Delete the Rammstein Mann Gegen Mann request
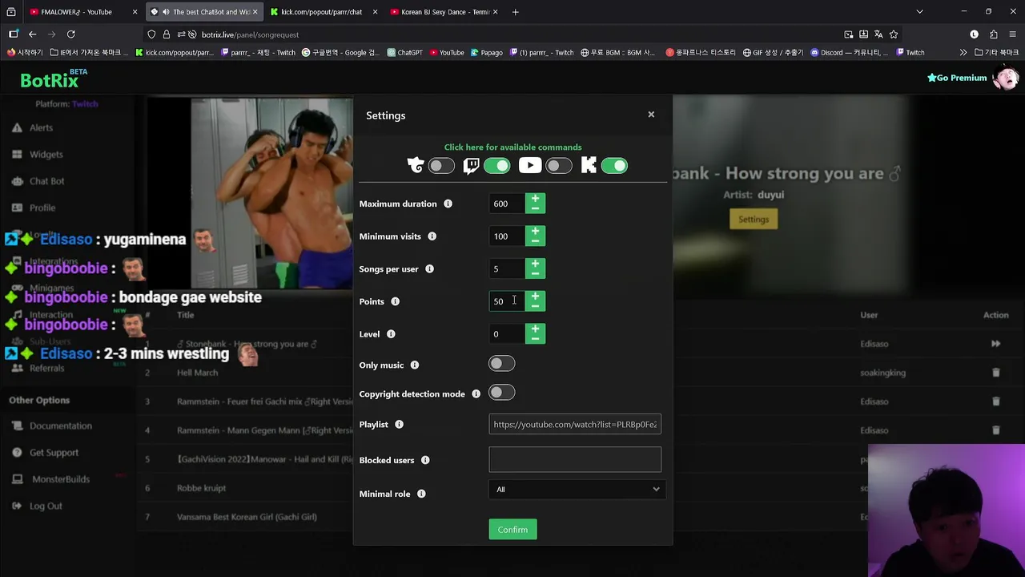The width and height of the screenshot is (1025, 577). (x=995, y=430)
